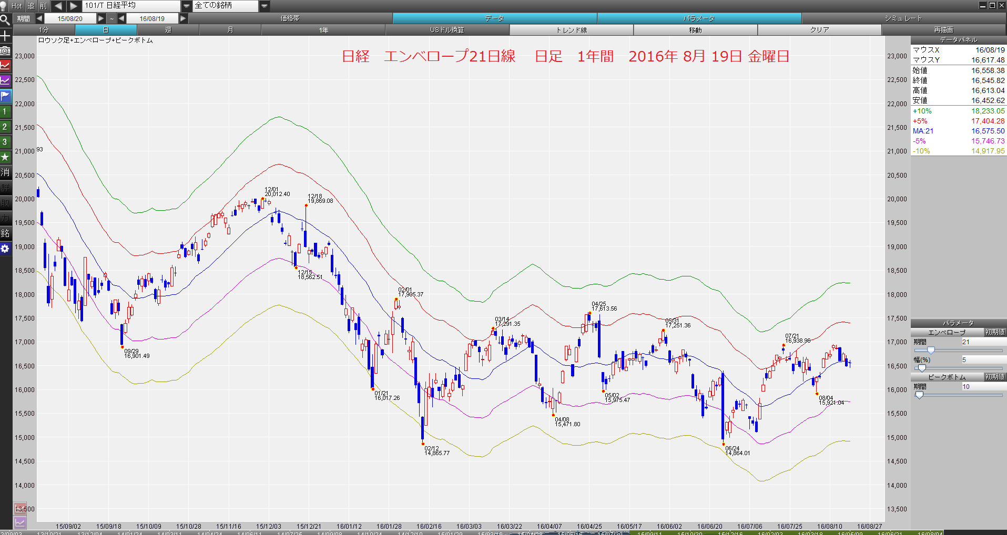Step end date 16/08/19 forward

click(x=183, y=18)
